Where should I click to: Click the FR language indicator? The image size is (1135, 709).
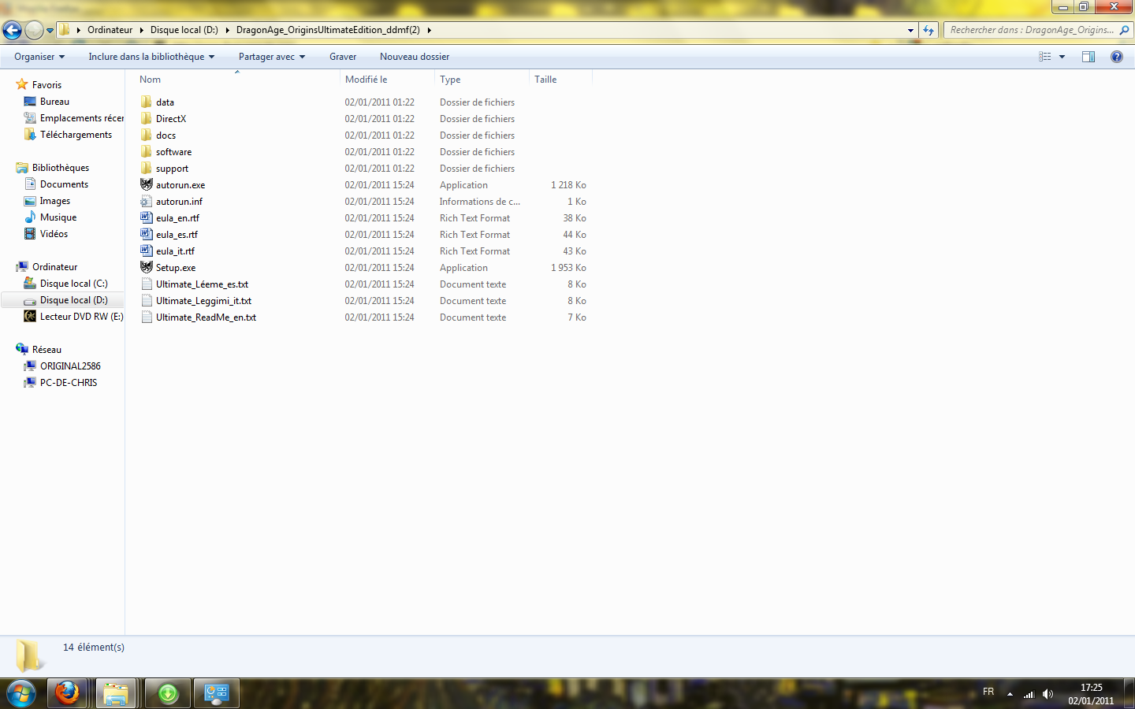(988, 692)
